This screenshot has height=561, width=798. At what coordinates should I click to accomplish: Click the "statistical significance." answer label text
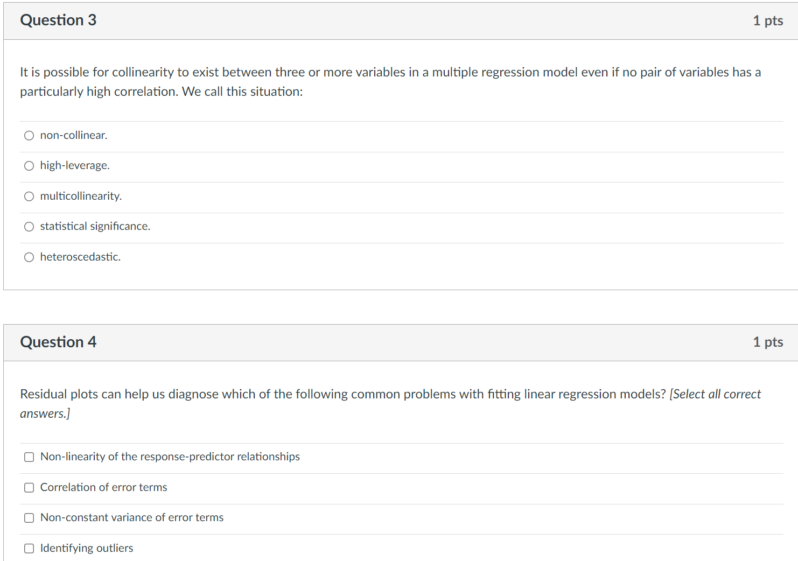[x=95, y=226]
